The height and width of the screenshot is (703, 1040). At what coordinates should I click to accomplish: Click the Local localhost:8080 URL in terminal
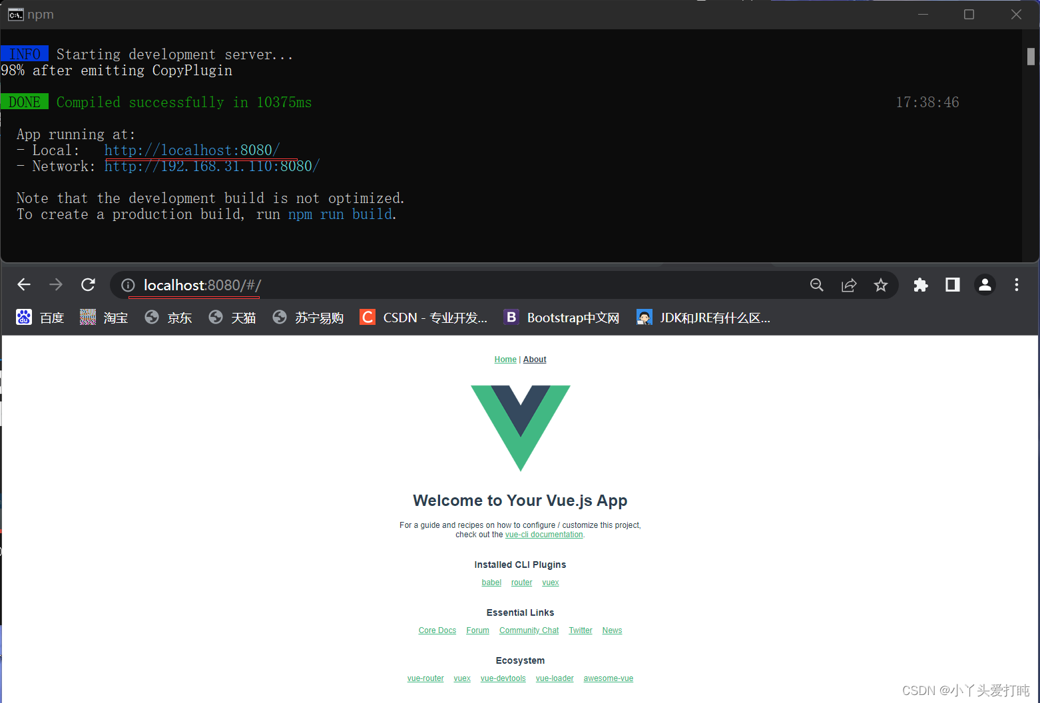tap(192, 150)
